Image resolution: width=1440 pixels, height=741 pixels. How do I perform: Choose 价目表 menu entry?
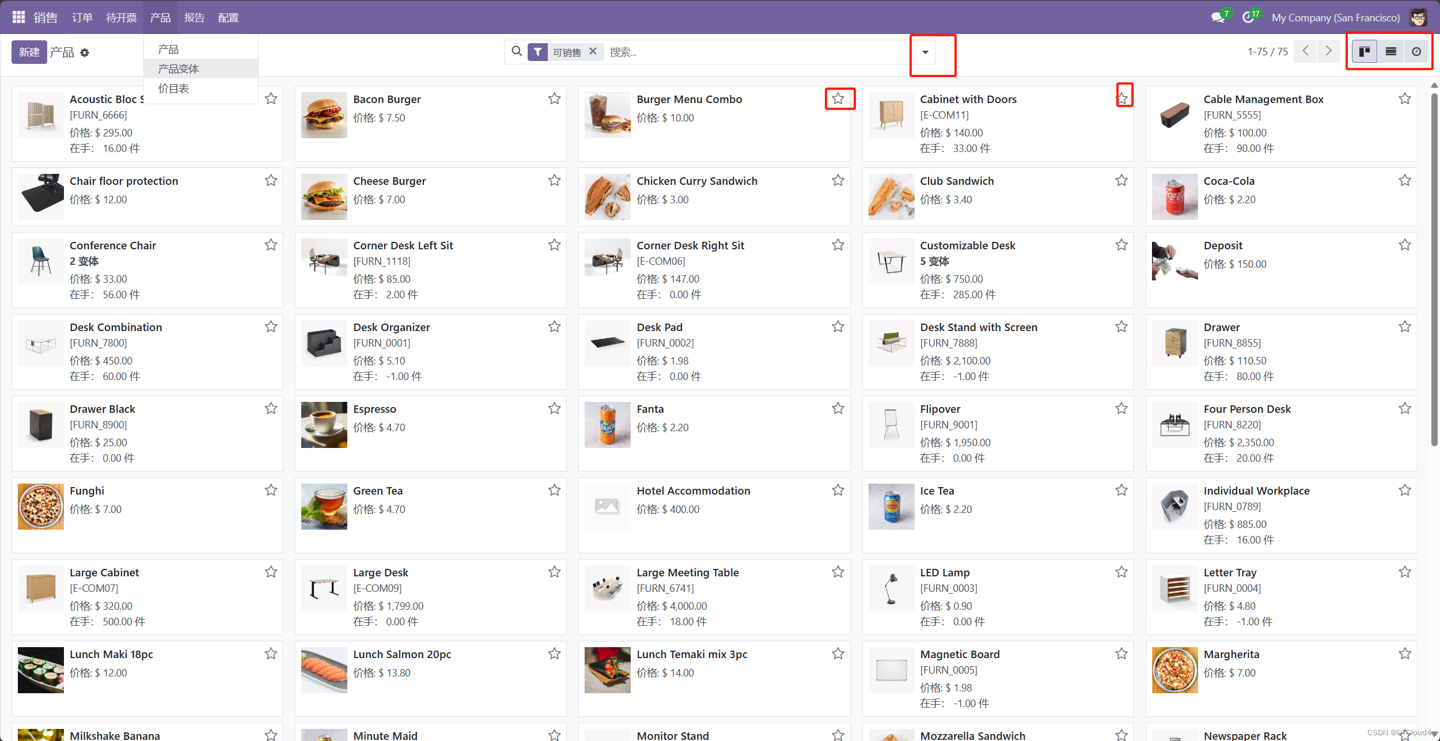click(x=173, y=88)
